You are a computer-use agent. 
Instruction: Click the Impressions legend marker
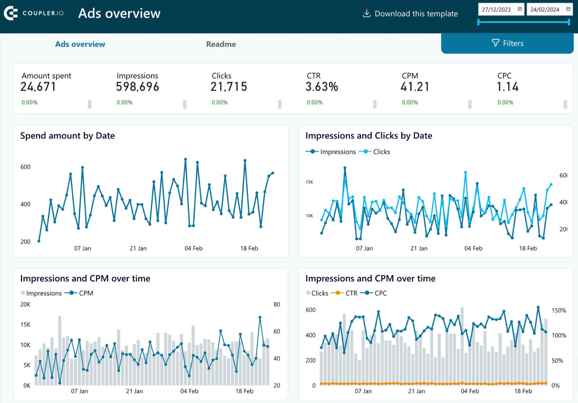pos(312,152)
